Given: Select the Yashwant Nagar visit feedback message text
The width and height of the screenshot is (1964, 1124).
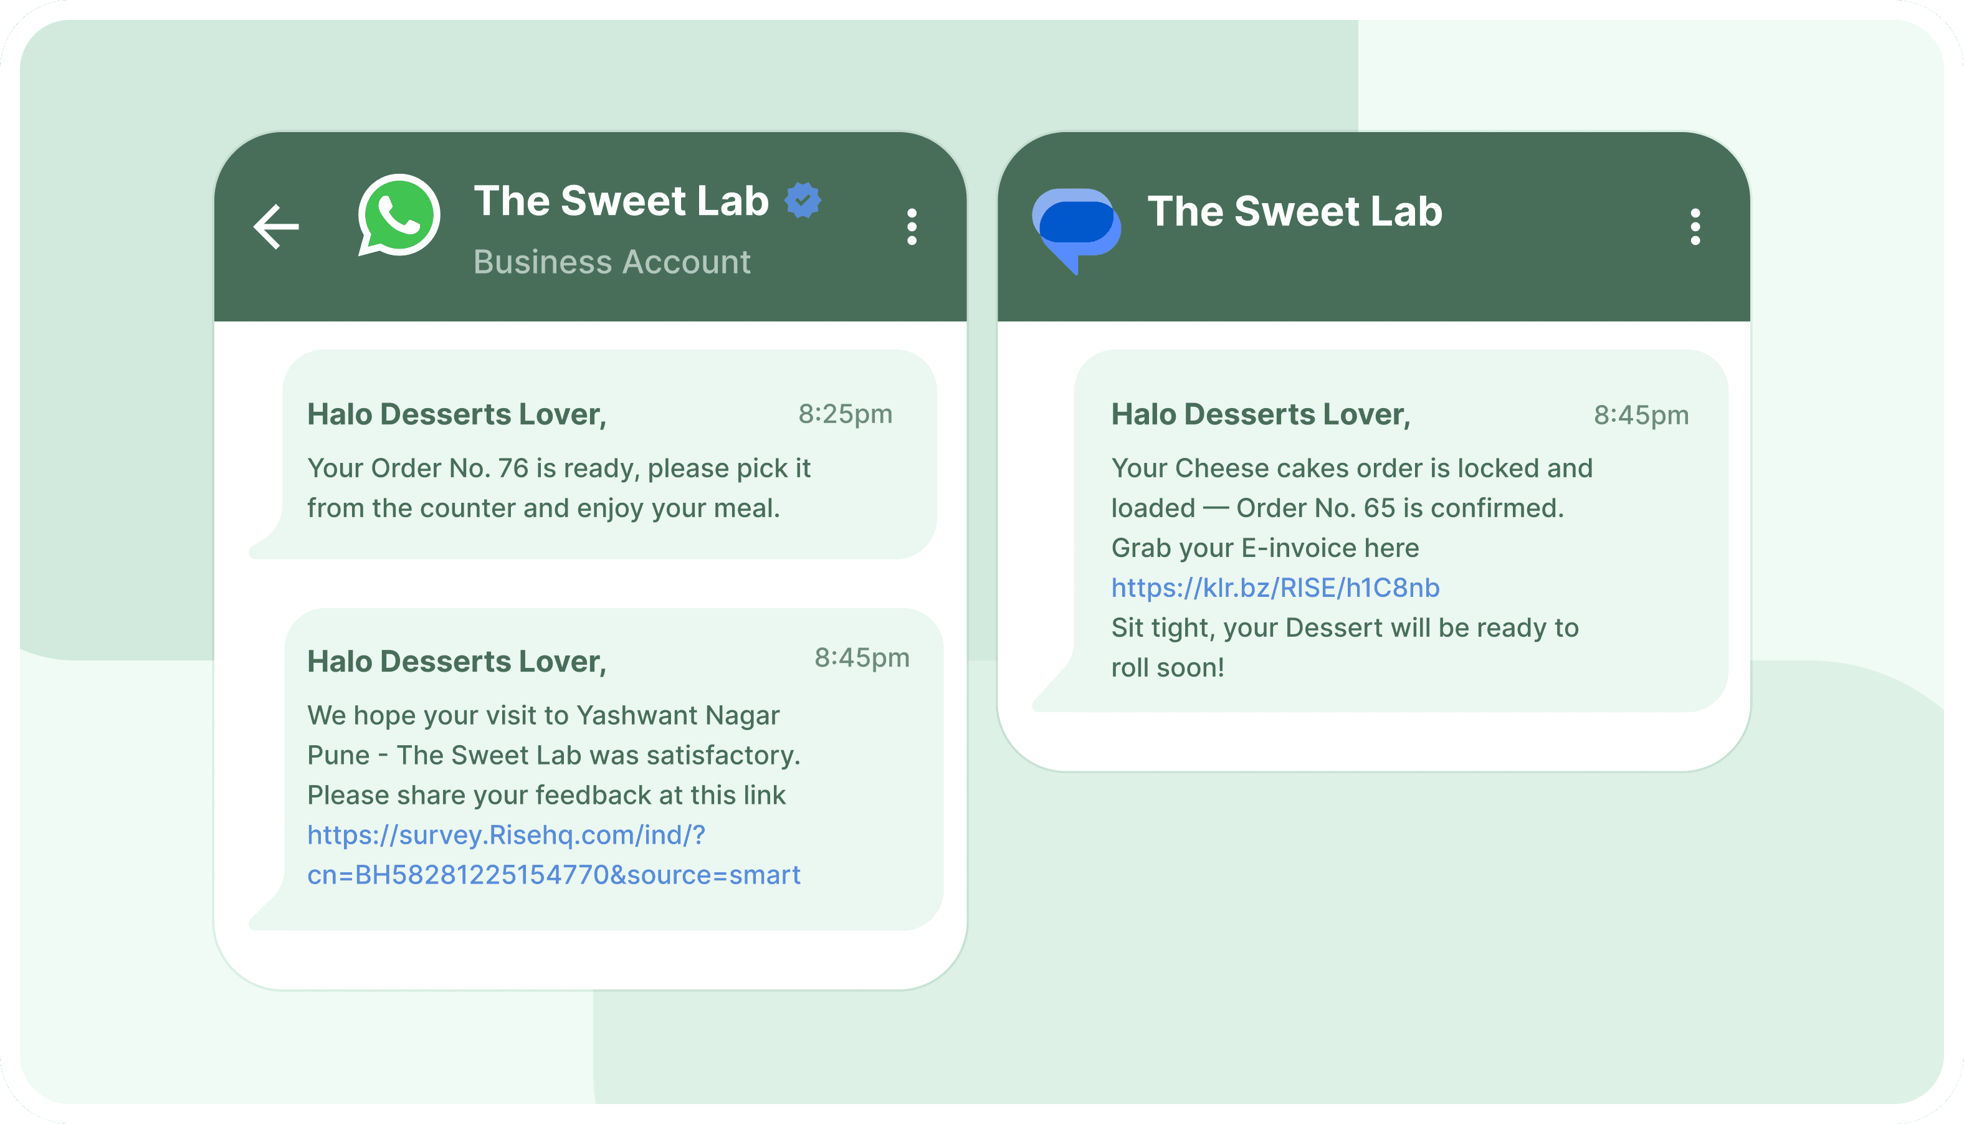Looking at the screenshot, I should (553, 755).
